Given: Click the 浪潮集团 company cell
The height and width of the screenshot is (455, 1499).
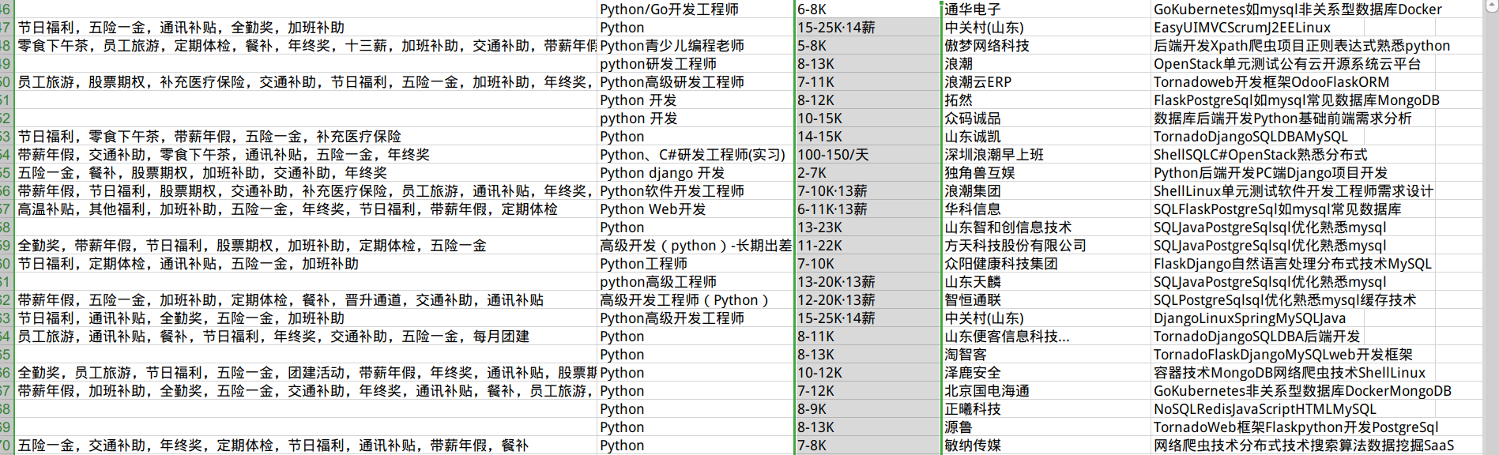Looking at the screenshot, I should [1046, 191].
